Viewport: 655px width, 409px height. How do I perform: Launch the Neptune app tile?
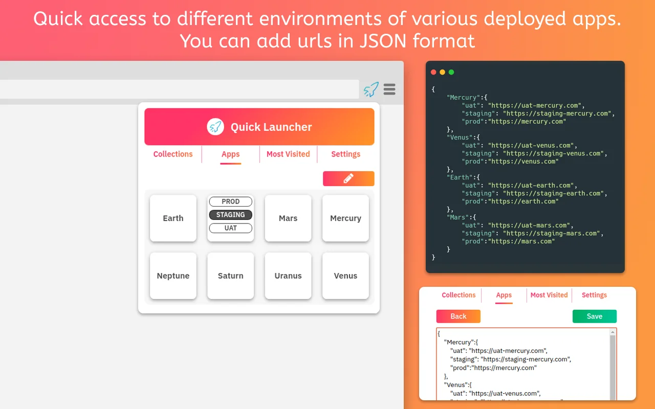[x=173, y=276]
